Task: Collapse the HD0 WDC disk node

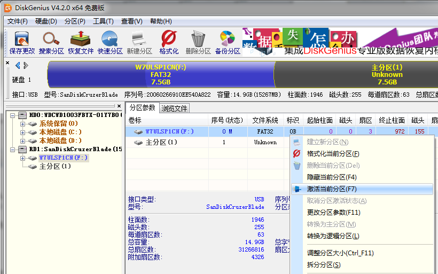Action: [13, 115]
